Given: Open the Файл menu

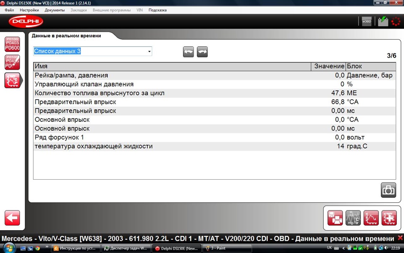Looking at the screenshot, I should (x=9, y=10).
